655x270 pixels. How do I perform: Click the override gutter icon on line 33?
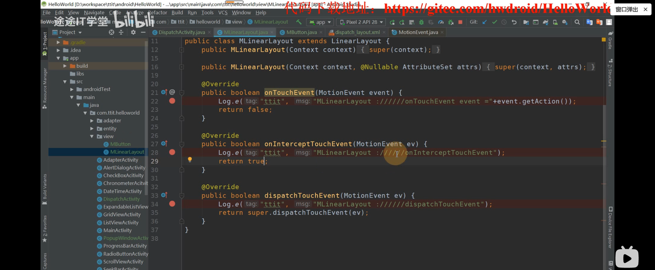click(x=164, y=195)
